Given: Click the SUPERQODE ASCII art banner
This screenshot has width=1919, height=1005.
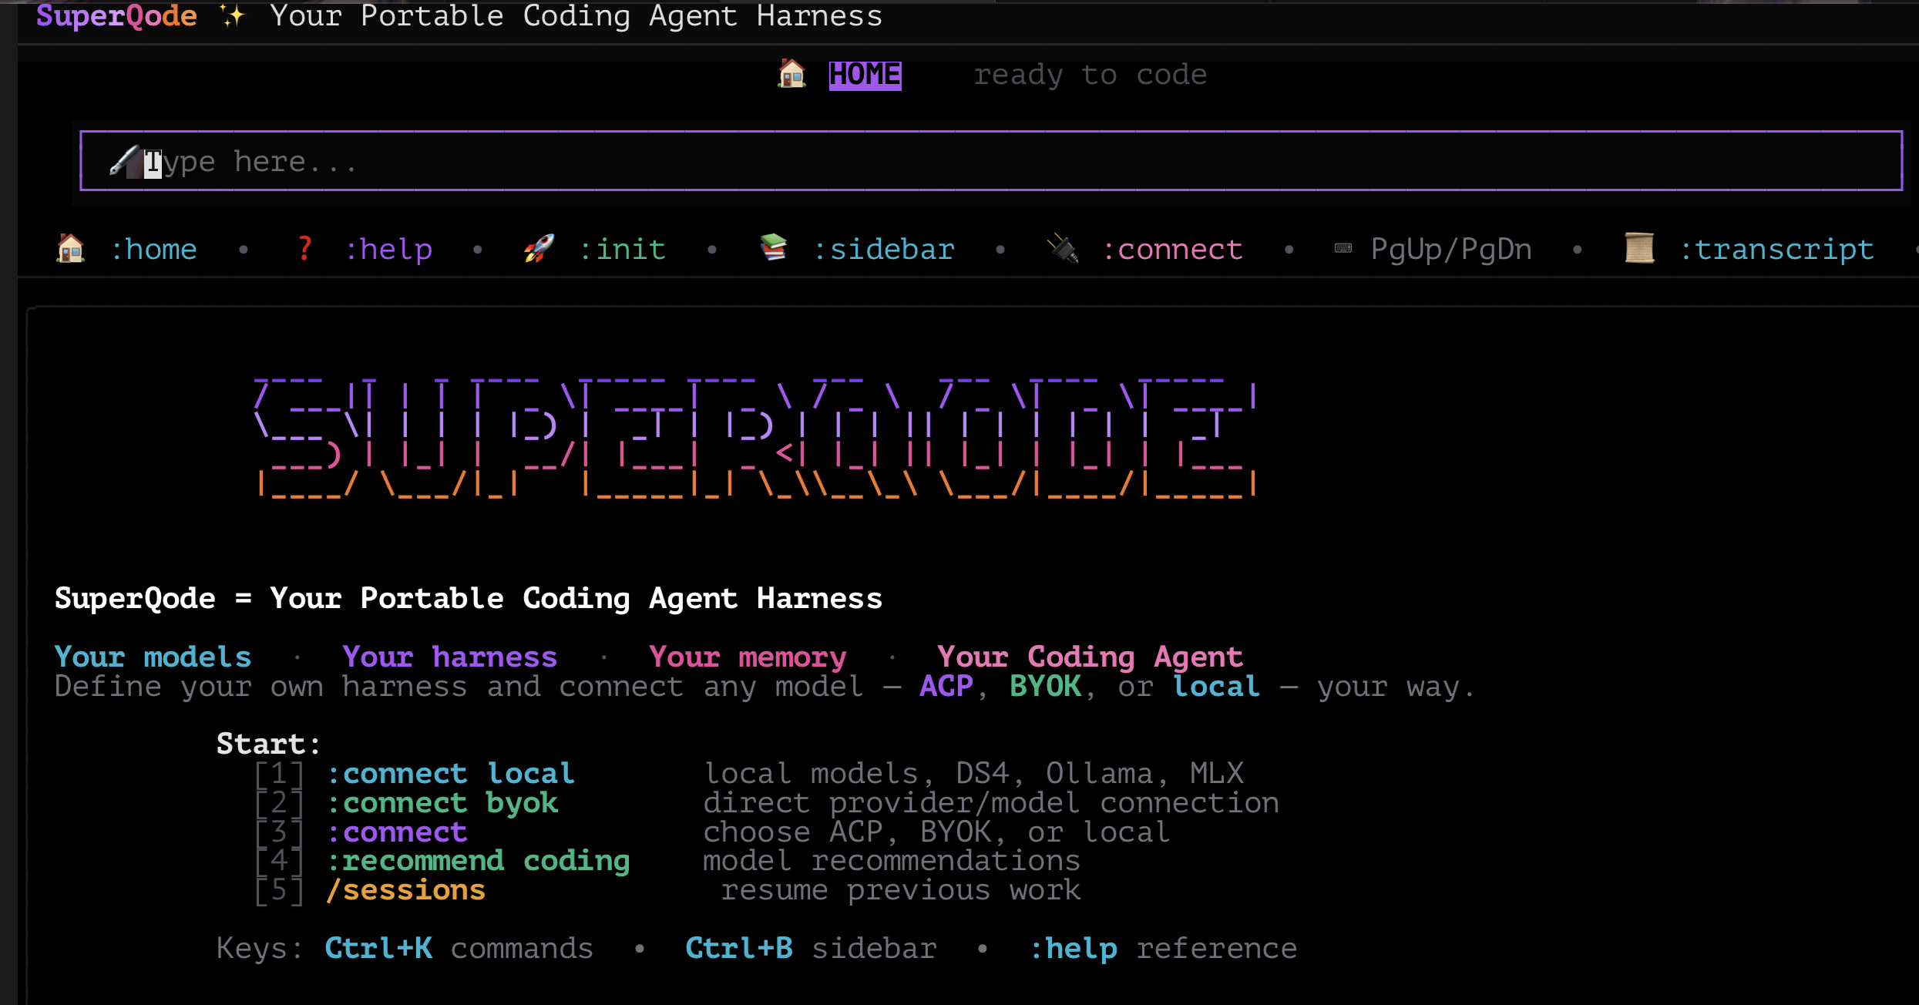Looking at the screenshot, I should (755, 438).
